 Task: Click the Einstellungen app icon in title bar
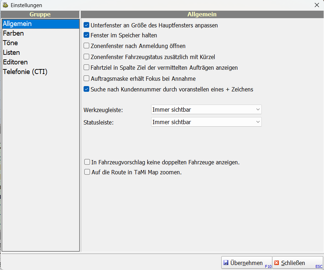pos(5,5)
